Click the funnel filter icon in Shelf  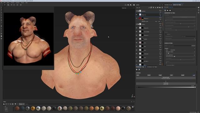(x=15, y=104)
